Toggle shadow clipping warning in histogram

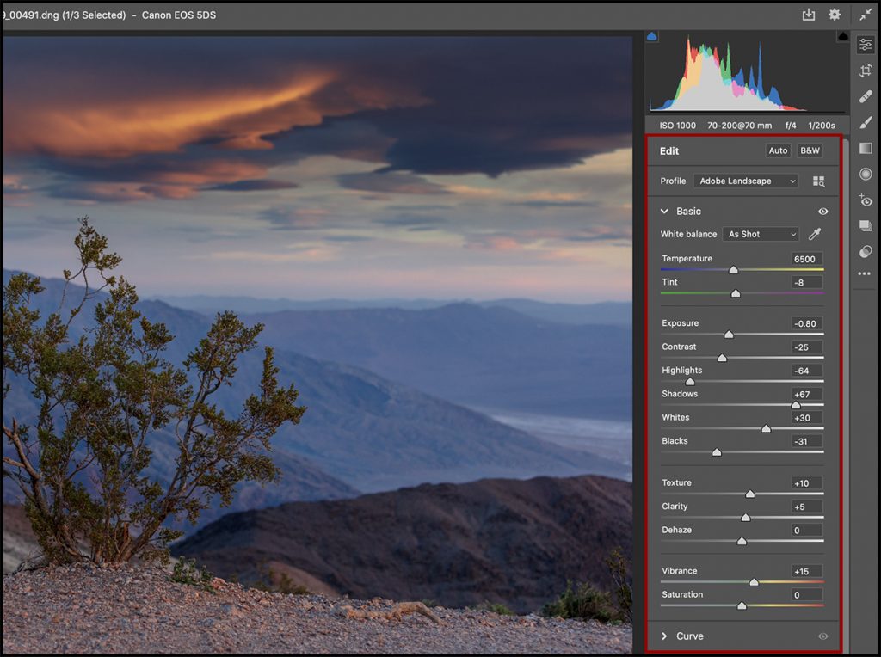(x=652, y=36)
